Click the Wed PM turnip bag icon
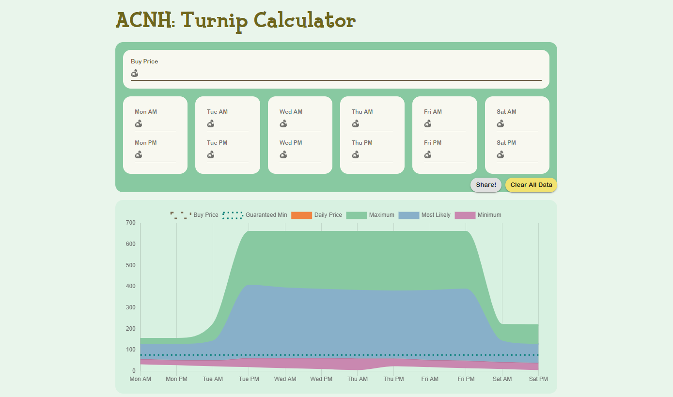The image size is (673, 397). click(x=283, y=155)
